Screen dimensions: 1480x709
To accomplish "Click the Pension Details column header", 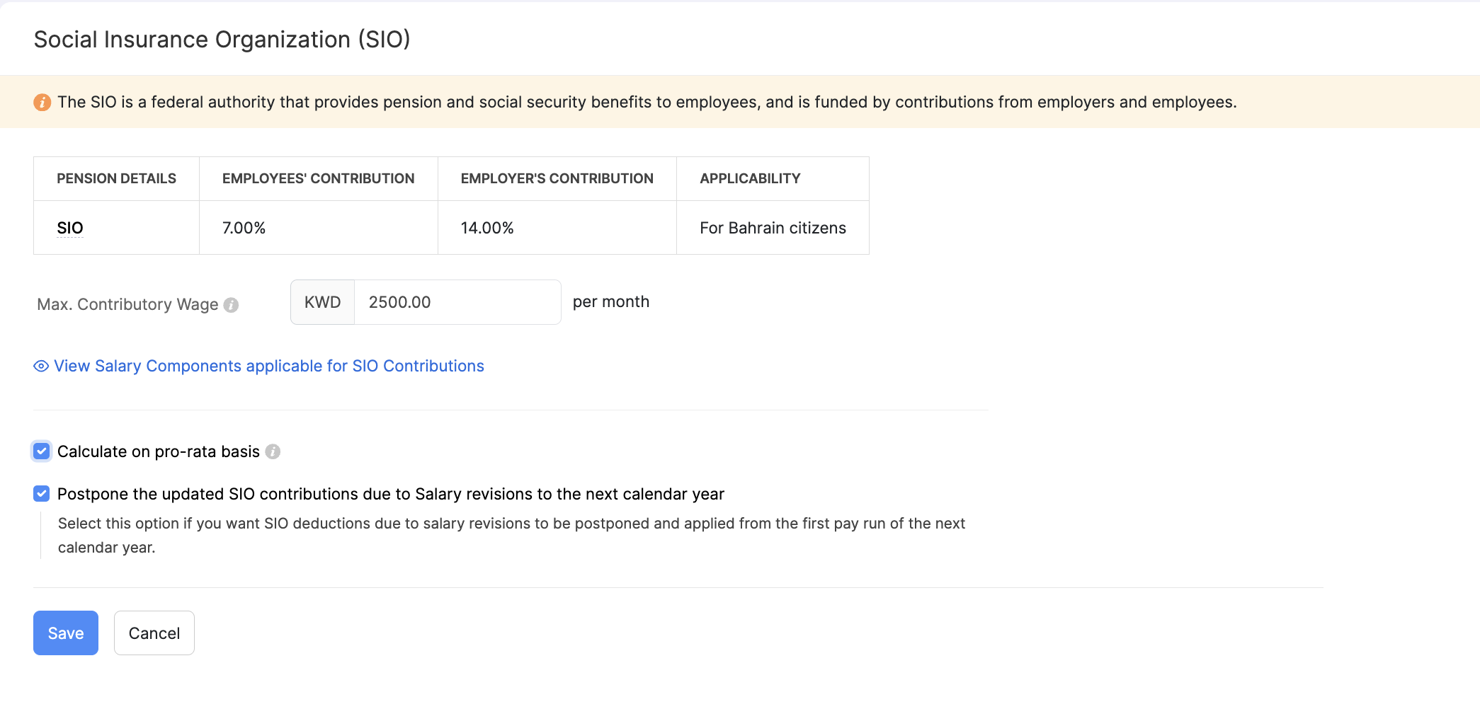I will pos(116,179).
